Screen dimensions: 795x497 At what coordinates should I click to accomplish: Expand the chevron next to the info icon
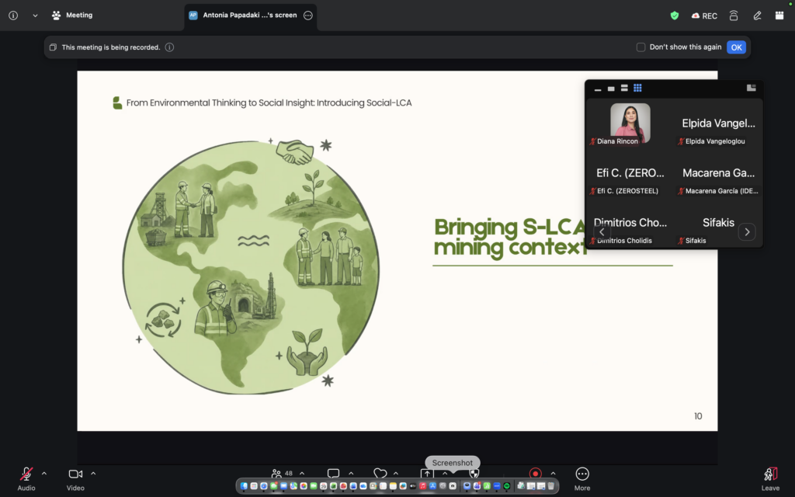[35, 16]
